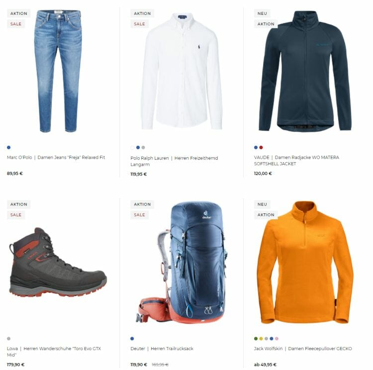The image size is (373, 370).
Task: Select blue color for VAUDE jacket
Action: point(256,148)
